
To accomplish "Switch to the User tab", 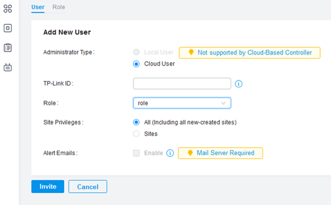I will (38, 7).
